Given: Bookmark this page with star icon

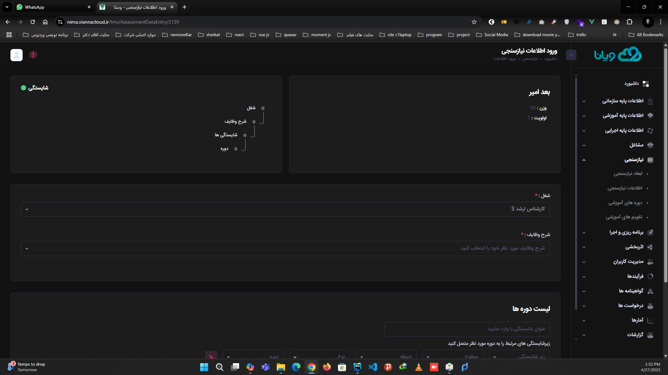Looking at the screenshot, I should [x=474, y=22].
